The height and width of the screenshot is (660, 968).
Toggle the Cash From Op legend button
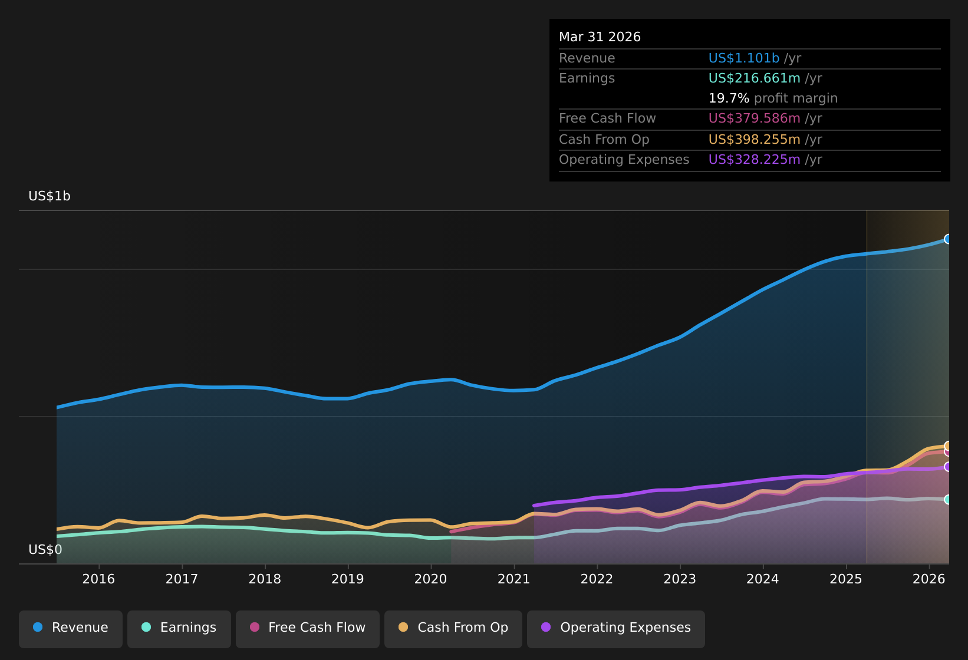point(453,628)
